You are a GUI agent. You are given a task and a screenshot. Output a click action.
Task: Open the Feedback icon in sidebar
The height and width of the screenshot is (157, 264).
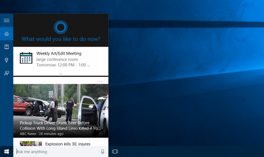click(7, 73)
